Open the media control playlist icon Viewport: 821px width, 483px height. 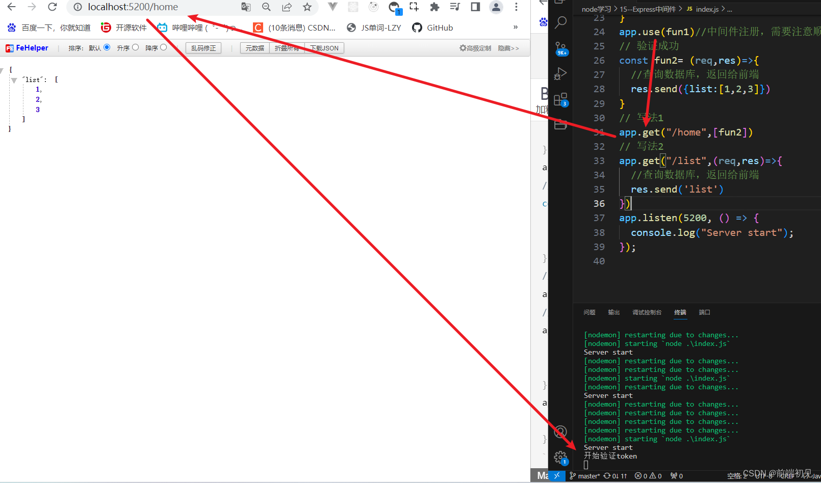(455, 7)
